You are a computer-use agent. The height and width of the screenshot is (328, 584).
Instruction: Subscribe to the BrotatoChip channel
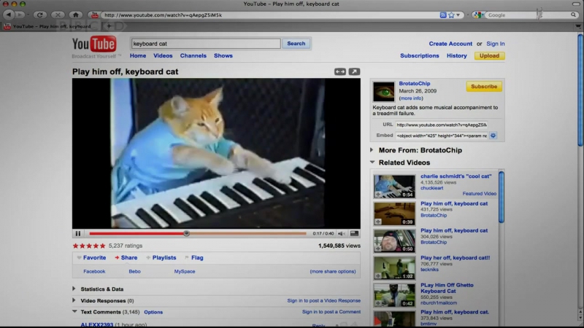point(484,87)
